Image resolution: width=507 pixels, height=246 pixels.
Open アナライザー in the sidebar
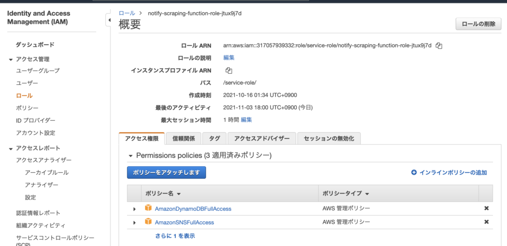coord(42,185)
